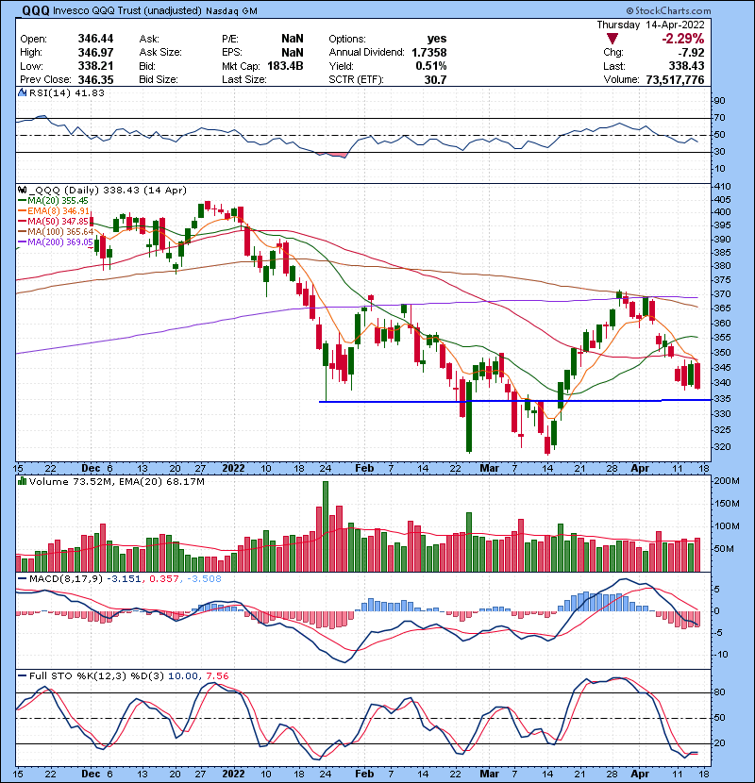Click the Invesco QQQ Trust (unadjusted) title
The width and height of the screenshot is (755, 783).
coord(127,10)
